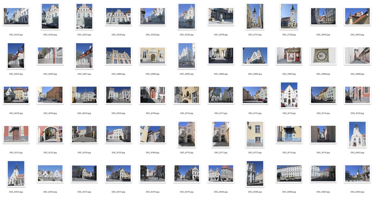Click the file name DSC_6129.jpg
This screenshot has width=376, height=198.
point(84,153)
